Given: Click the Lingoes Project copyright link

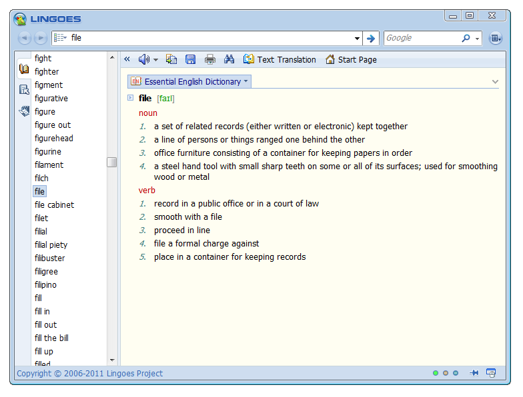Looking at the screenshot, I should point(89,373).
